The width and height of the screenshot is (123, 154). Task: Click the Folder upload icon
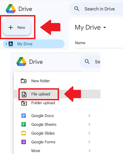pyautogui.click(x=24, y=103)
